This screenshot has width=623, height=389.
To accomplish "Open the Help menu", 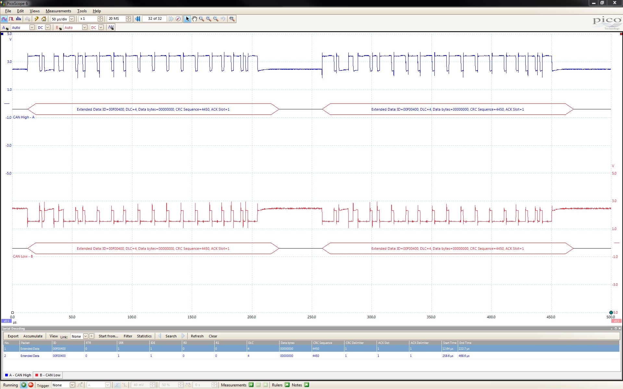I will pyautogui.click(x=97, y=11).
